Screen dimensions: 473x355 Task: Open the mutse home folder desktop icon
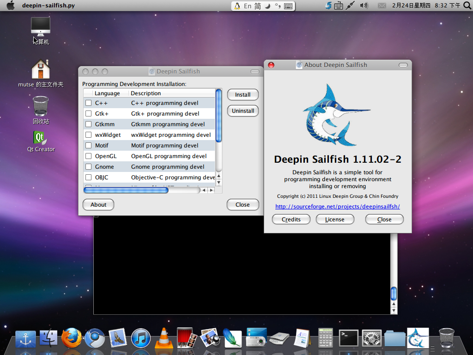tap(41, 73)
